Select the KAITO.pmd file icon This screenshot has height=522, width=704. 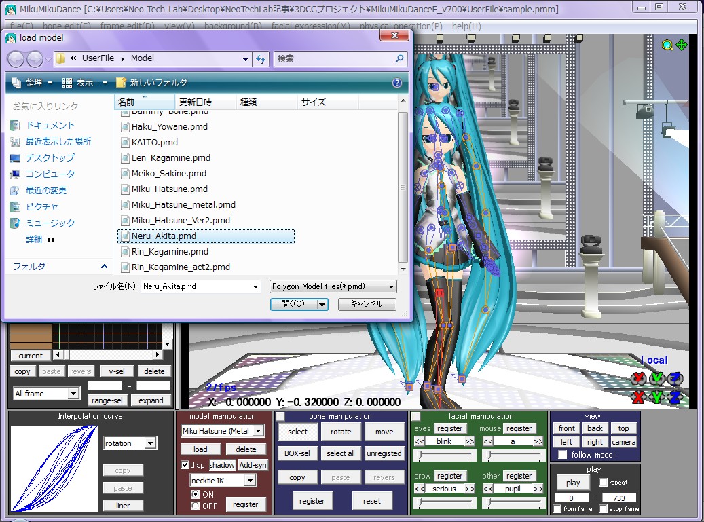(125, 143)
